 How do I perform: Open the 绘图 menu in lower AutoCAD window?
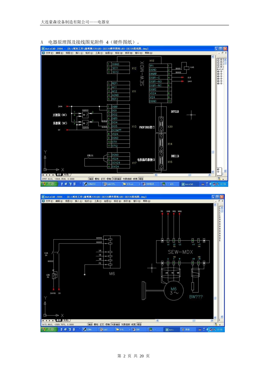[x=108, y=201]
